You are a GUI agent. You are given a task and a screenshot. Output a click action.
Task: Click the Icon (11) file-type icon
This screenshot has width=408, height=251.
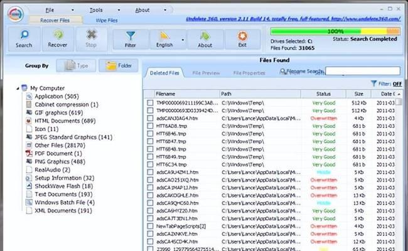click(x=29, y=129)
